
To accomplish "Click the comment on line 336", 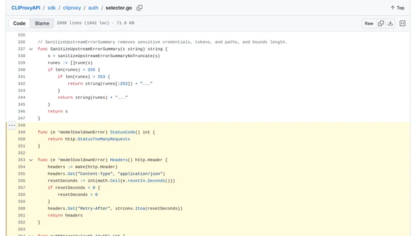I will tap(162, 42).
